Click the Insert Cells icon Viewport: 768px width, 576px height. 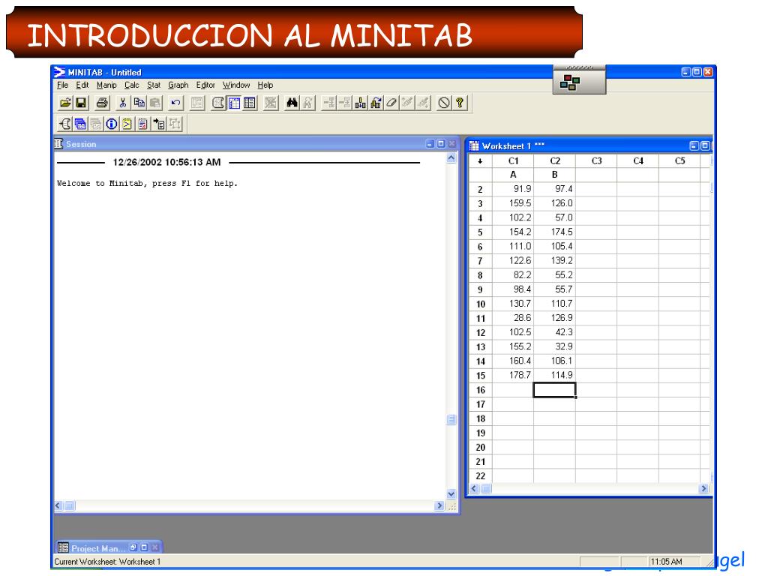329,103
